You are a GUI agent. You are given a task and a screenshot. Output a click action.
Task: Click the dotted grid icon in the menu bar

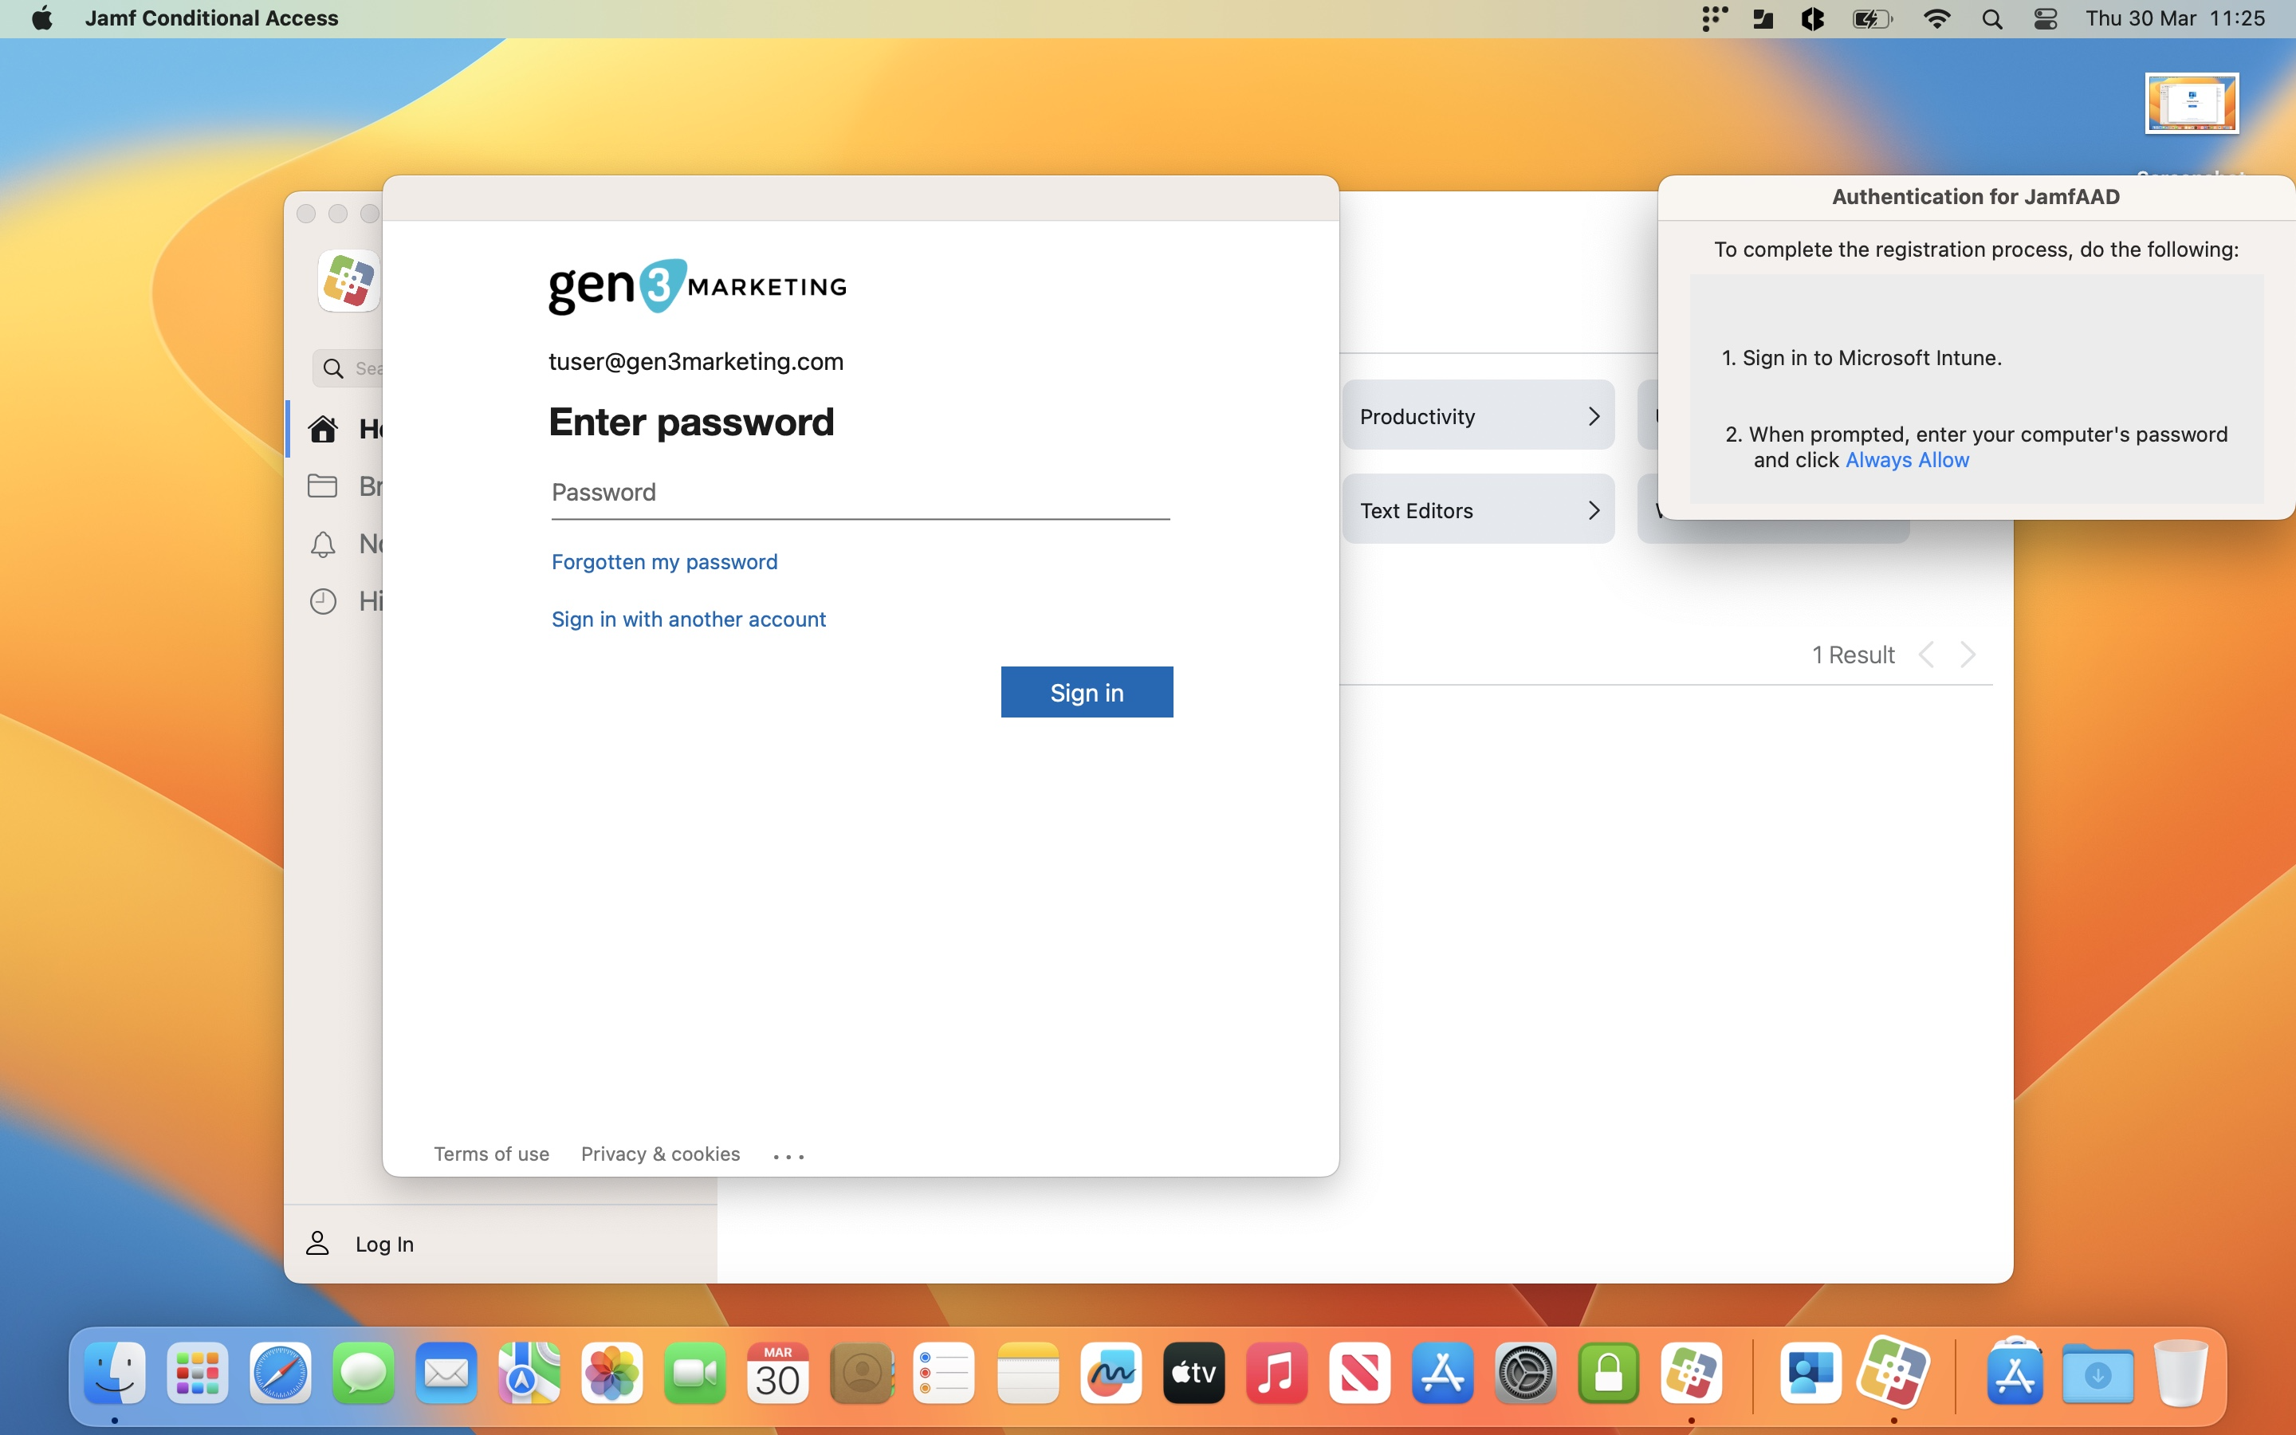(1713, 19)
